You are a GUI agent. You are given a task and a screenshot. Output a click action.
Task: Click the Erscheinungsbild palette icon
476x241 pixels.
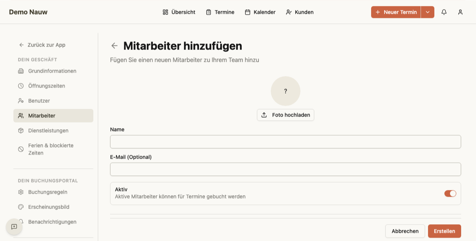coord(21,207)
